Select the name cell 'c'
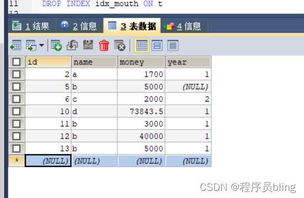The width and height of the screenshot is (304, 198). point(94,99)
